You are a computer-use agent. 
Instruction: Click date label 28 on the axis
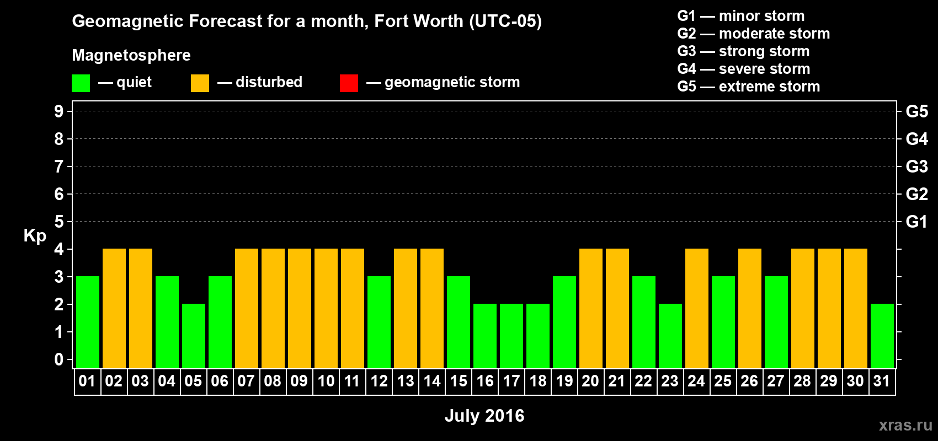point(802,381)
